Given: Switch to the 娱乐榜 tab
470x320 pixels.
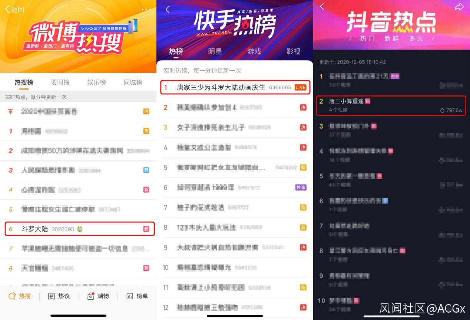Looking at the screenshot, I should pyautogui.click(x=96, y=82).
